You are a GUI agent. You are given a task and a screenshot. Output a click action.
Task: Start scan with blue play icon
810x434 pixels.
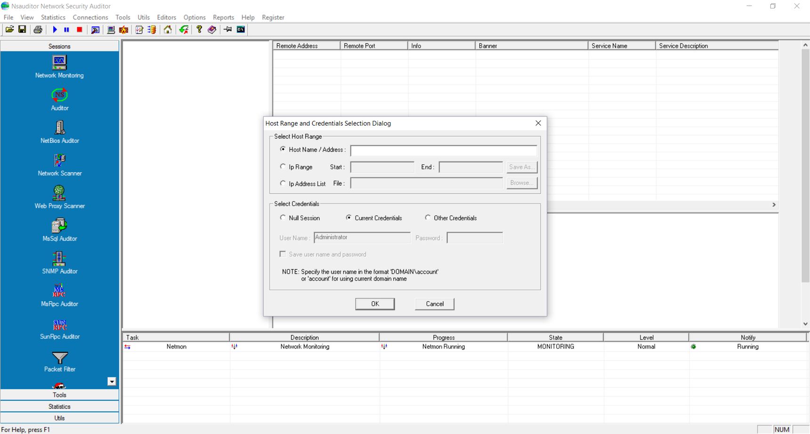click(55, 30)
